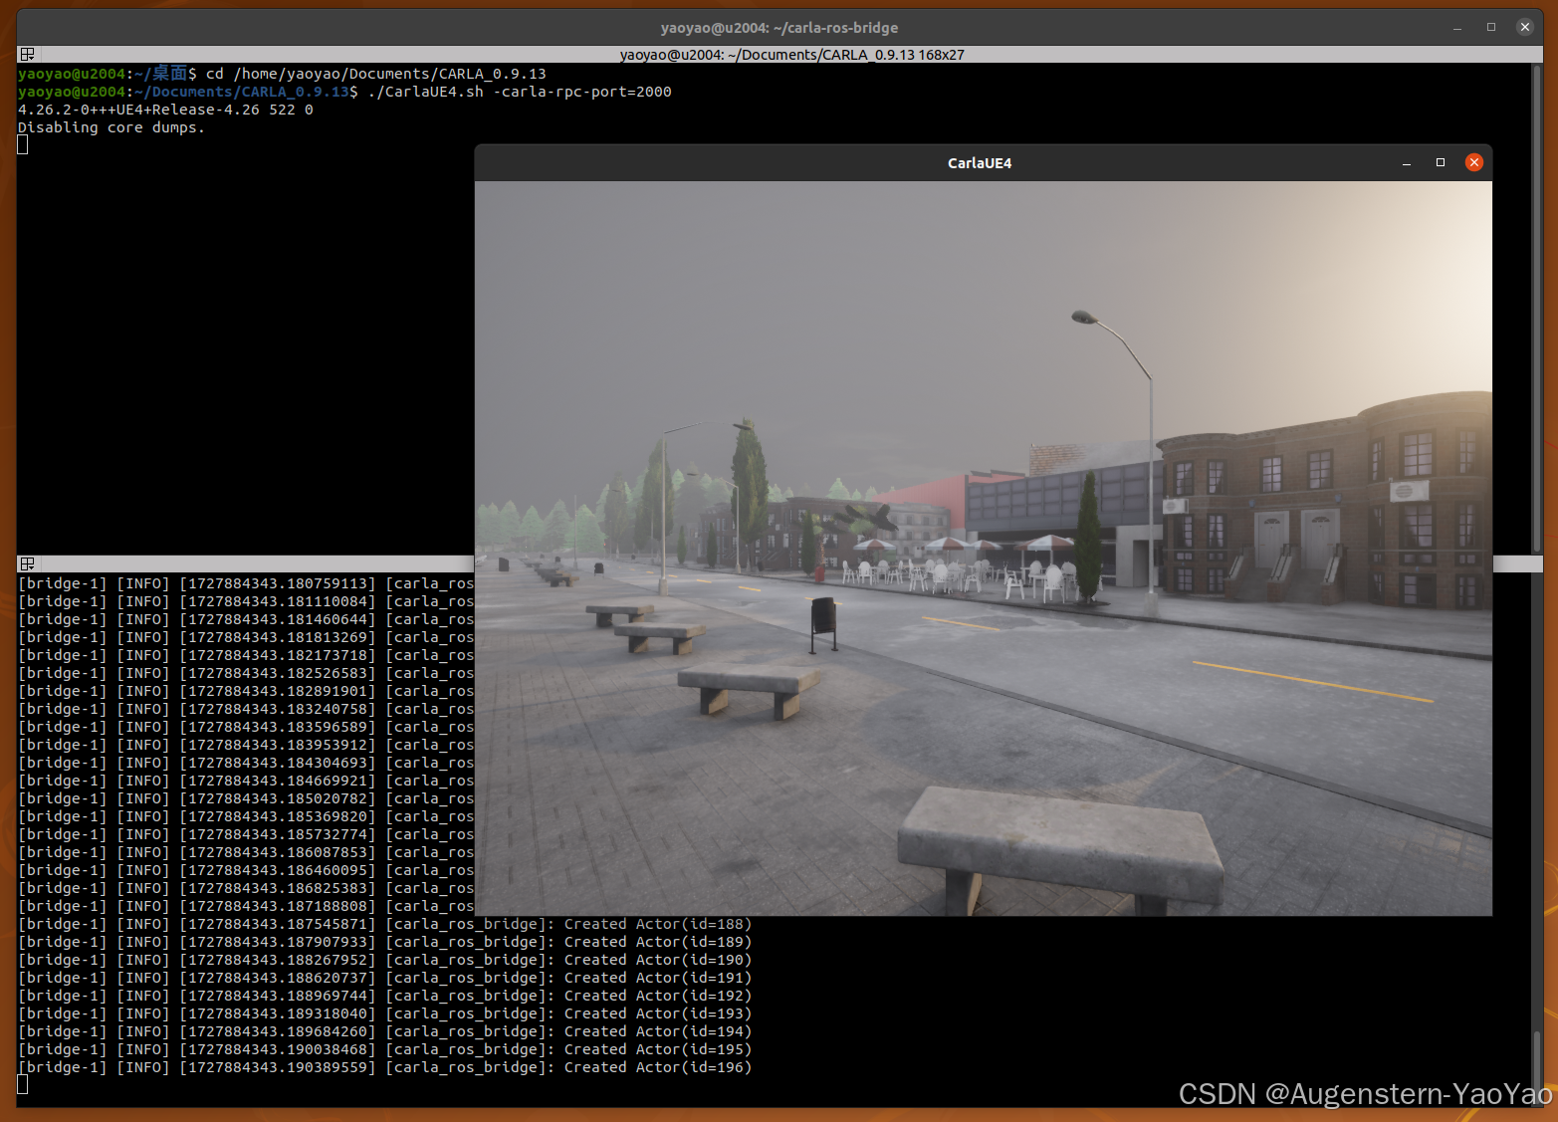The width and height of the screenshot is (1558, 1122).
Task: Focus the top terminal at its cursor
Action: pyautogui.click(x=23, y=145)
